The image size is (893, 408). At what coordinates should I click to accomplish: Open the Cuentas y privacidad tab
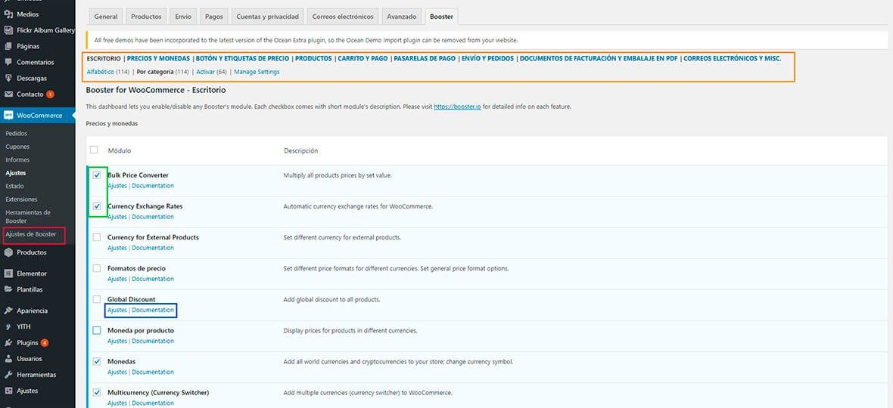(x=268, y=17)
